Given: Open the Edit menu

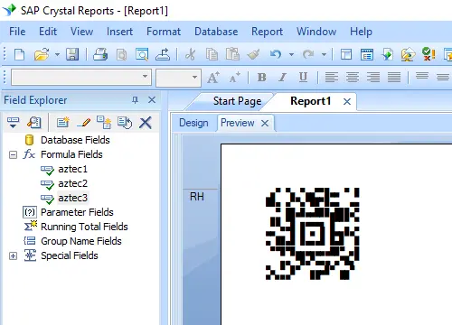Looking at the screenshot, I should tap(48, 32).
